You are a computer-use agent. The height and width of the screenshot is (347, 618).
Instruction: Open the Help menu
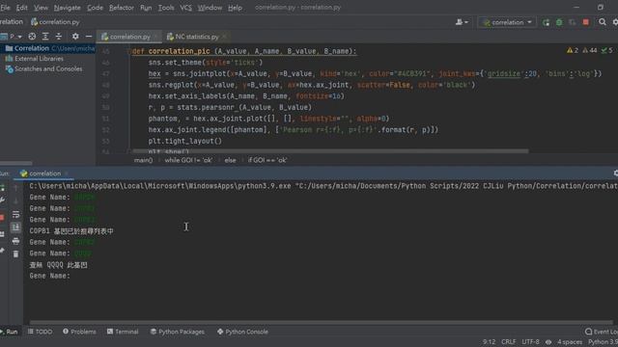point(235,8)
